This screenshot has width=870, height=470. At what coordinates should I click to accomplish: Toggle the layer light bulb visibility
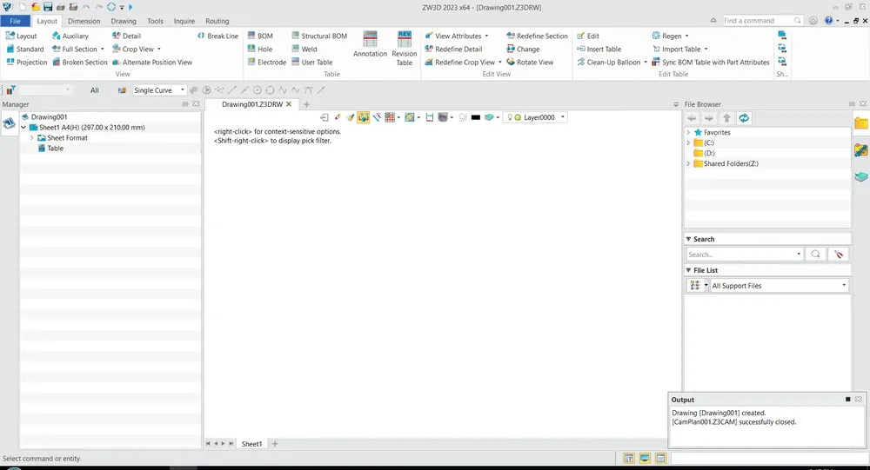[510, 117]
